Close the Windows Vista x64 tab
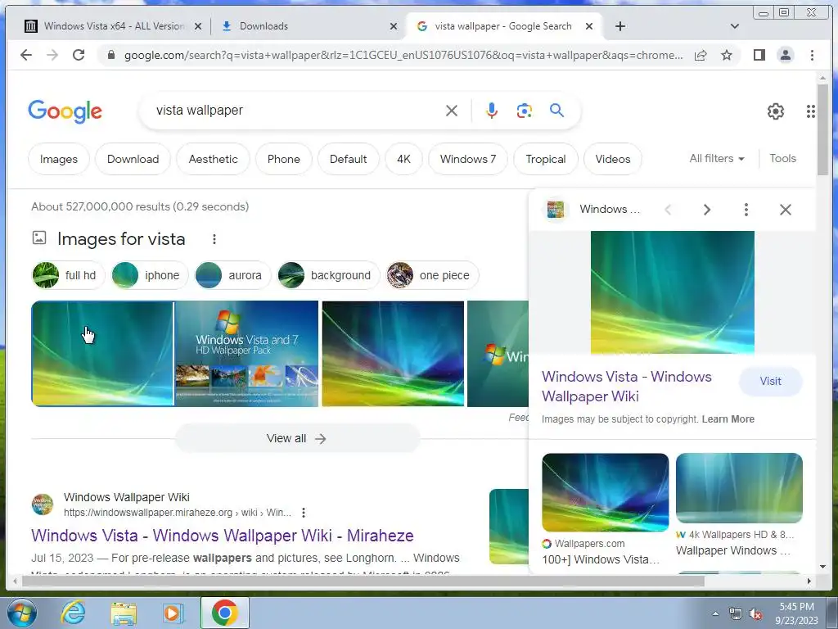The width and height of the screenshot is (838, 629). [x=198, y=26]
